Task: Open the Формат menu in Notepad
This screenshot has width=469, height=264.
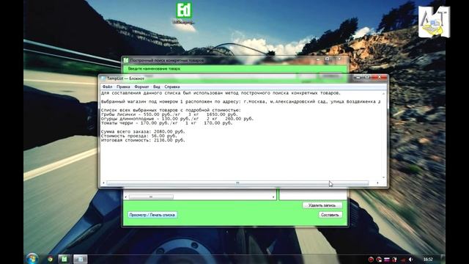Action: pyautogui.click(x=141, y=87)
